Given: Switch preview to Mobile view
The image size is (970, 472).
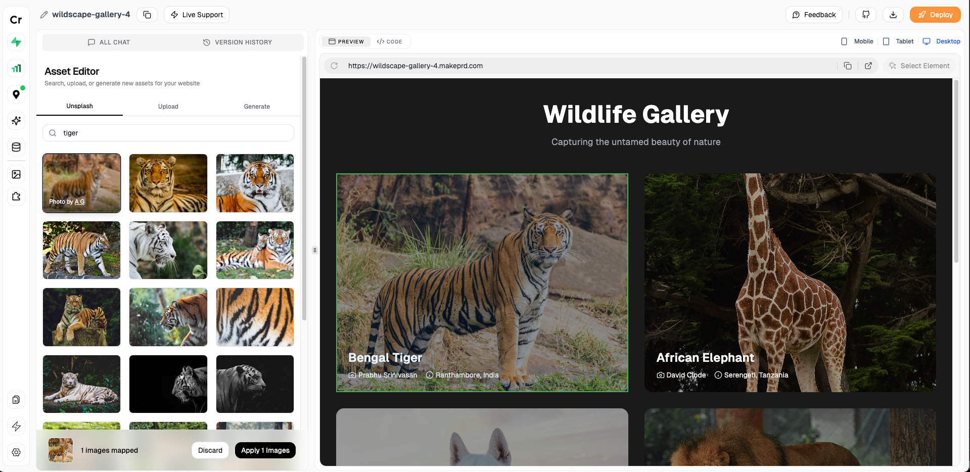Looking at the screenshot, I should [x=857, y=41].
